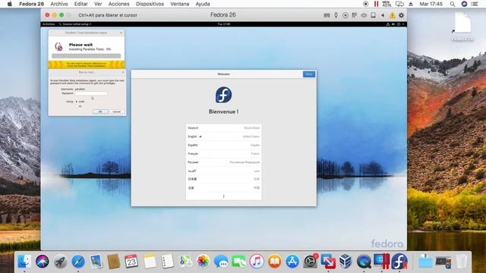Click the yellow warning triangle icon
This screenshot has width=486, height=273.
point(392,15)
